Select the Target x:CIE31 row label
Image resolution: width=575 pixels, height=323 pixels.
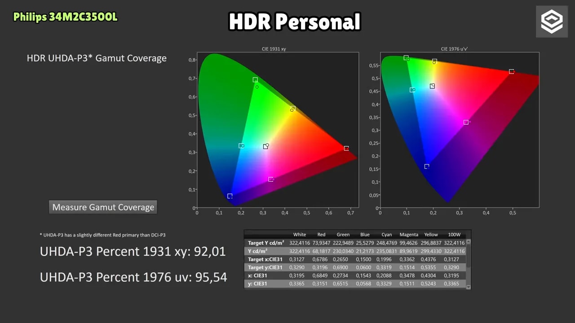265,259
